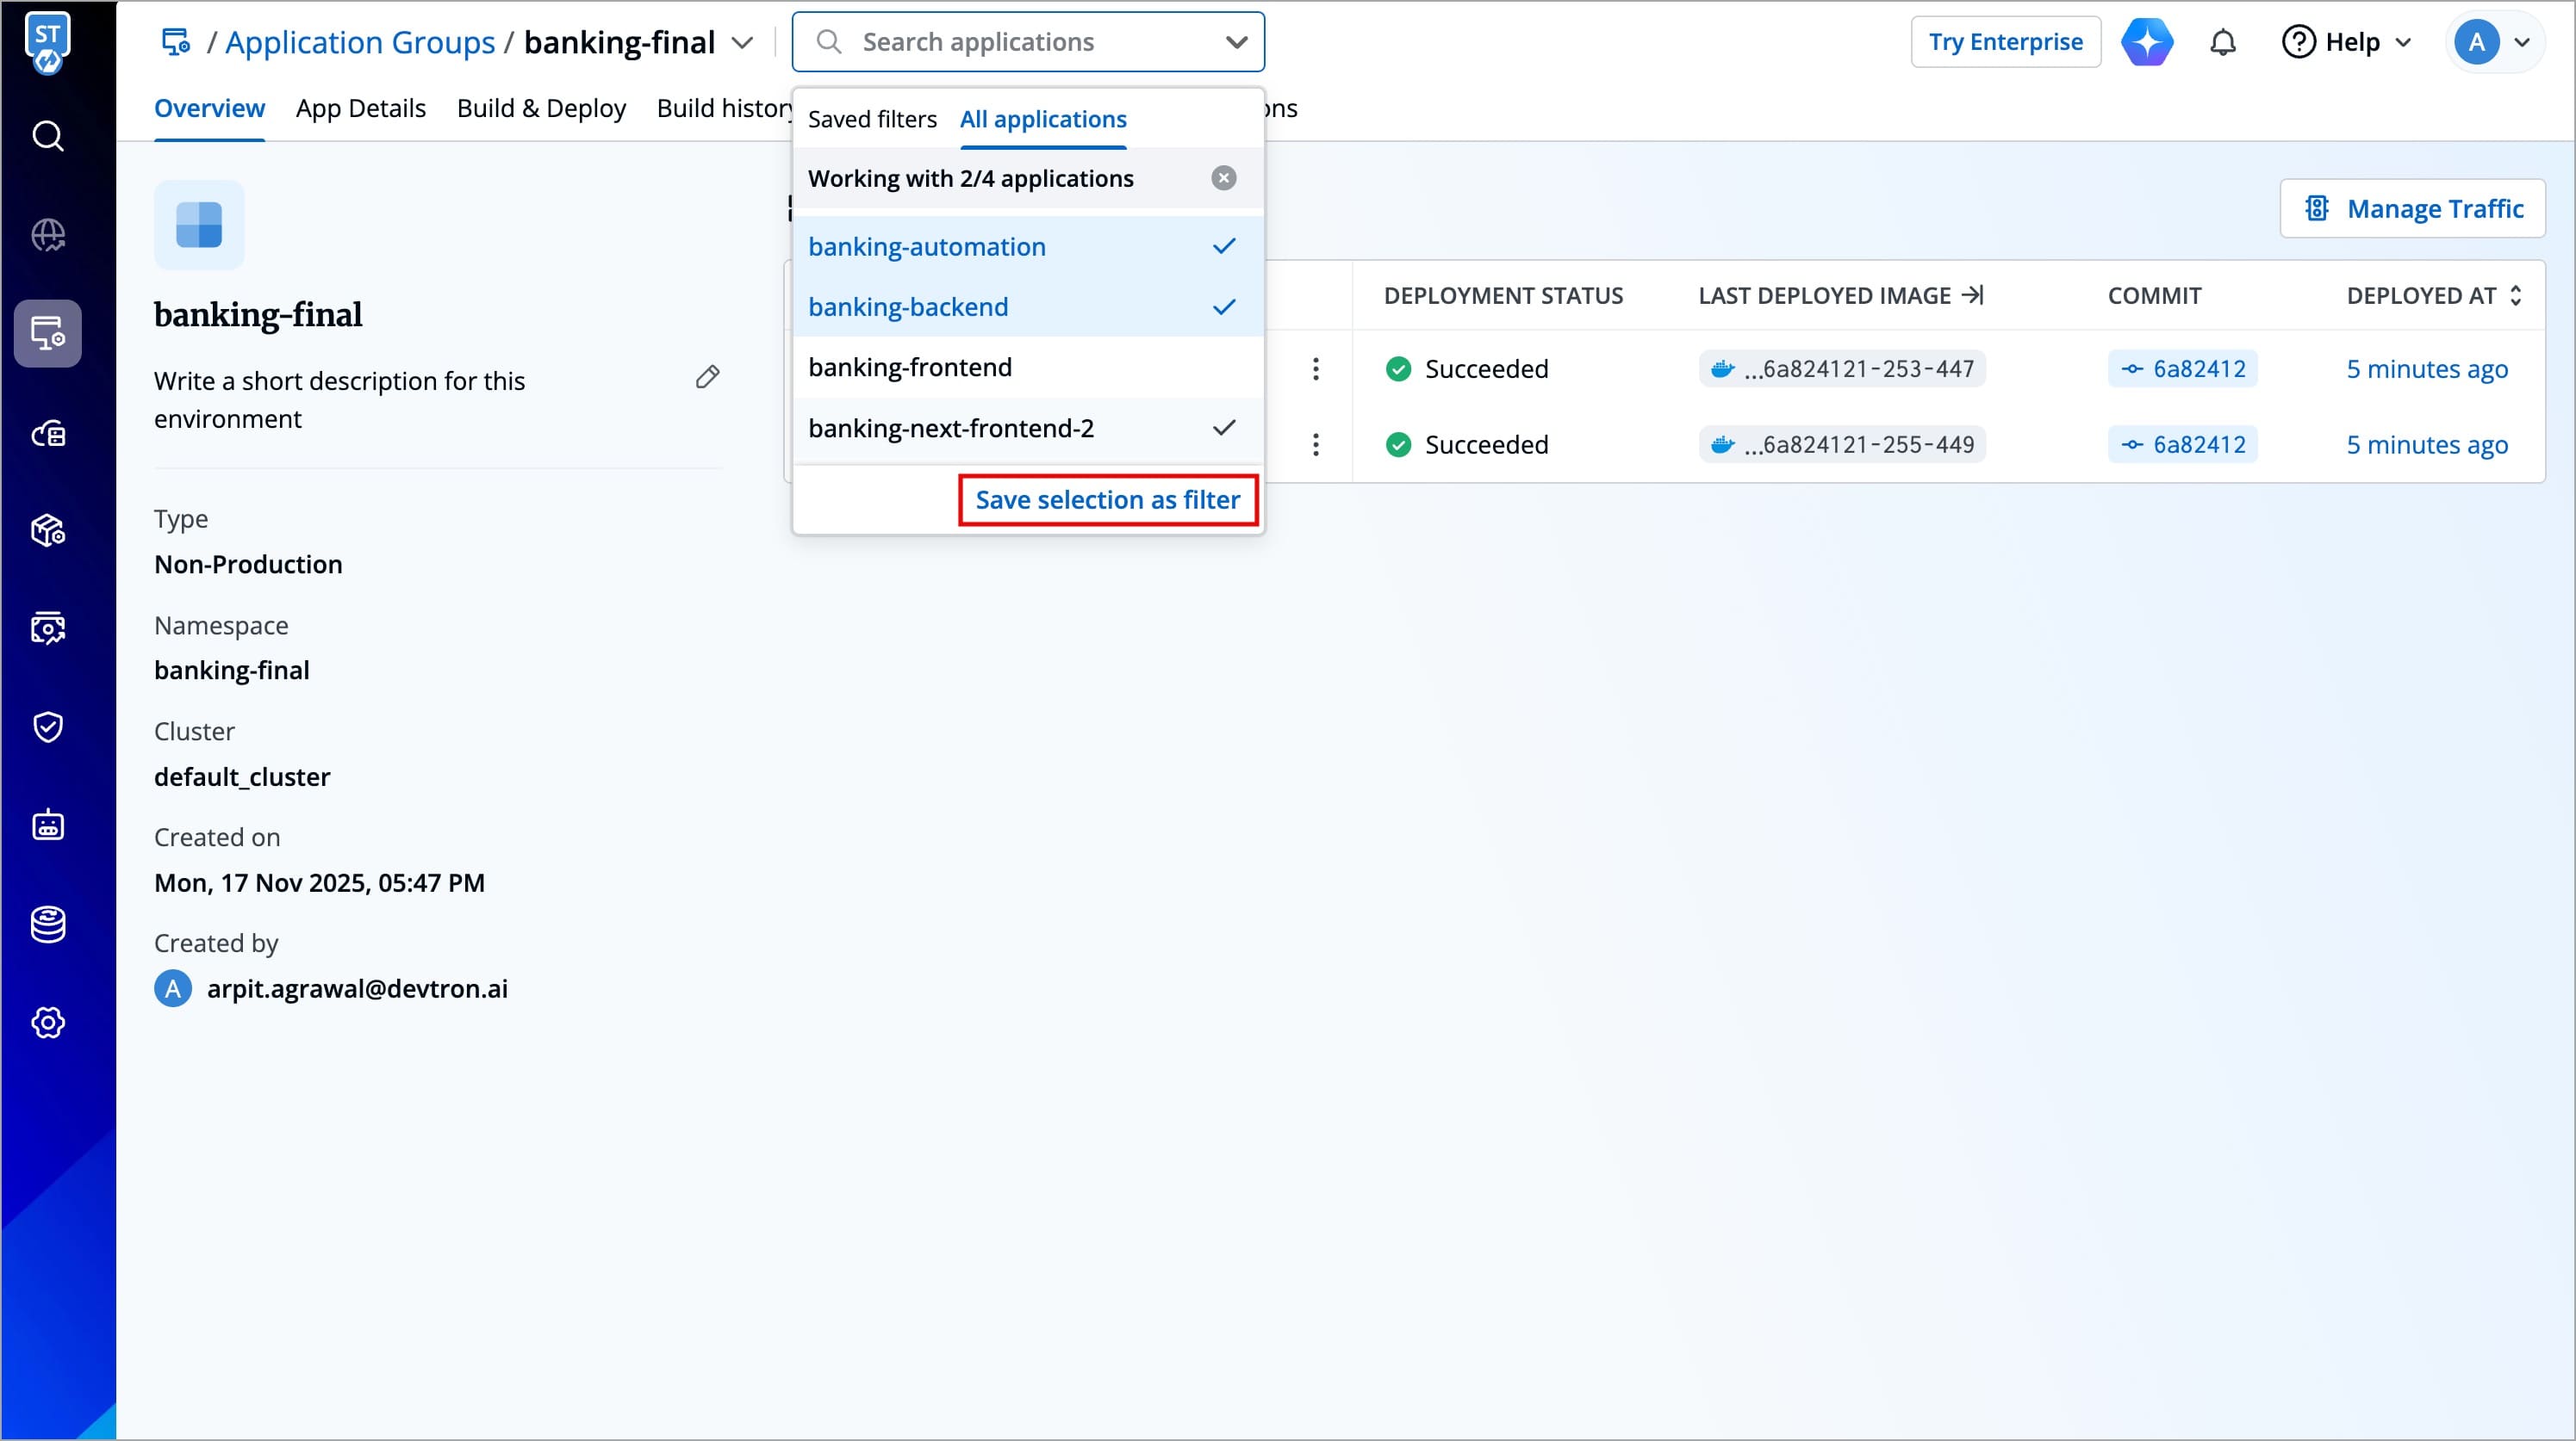The image size is (2576, 1441).
Task: Open kebab menu for first deployment row
Action: pos(1315,368)
